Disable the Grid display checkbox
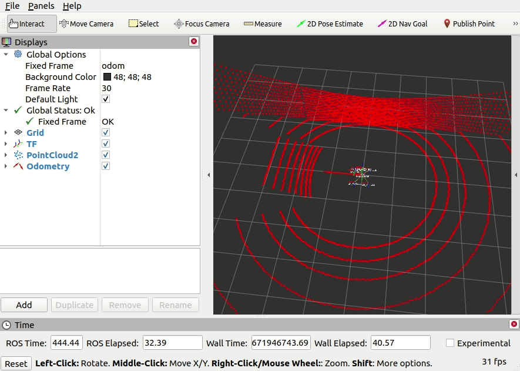Image resolution: width=520 pixels, height=371 pixels. [106, 132]
